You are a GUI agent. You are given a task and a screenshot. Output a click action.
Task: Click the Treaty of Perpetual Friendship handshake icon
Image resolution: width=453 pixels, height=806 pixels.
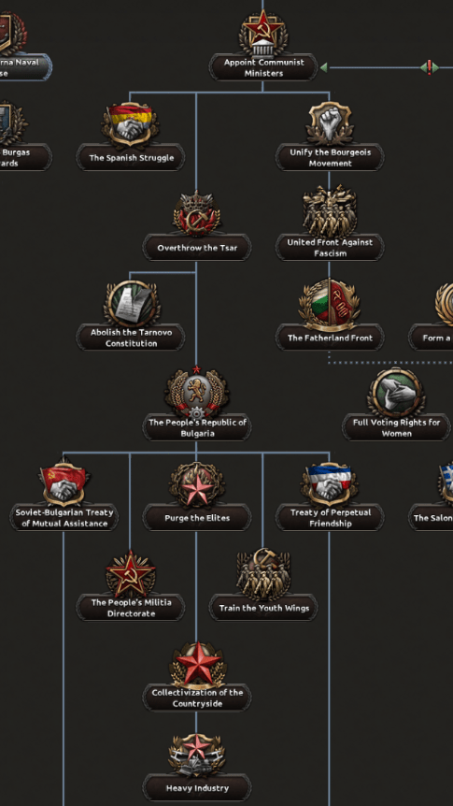click(x=329, y=484)
